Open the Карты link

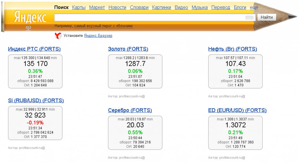point(79,7)
